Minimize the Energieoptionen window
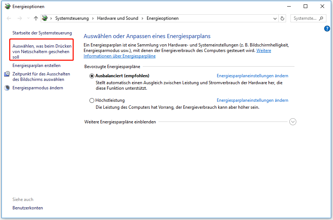333x220 pixels. (x=289, y=6)
